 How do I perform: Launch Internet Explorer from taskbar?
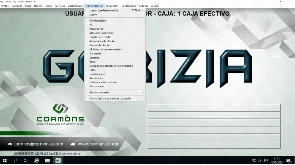(x=37, y=160)
